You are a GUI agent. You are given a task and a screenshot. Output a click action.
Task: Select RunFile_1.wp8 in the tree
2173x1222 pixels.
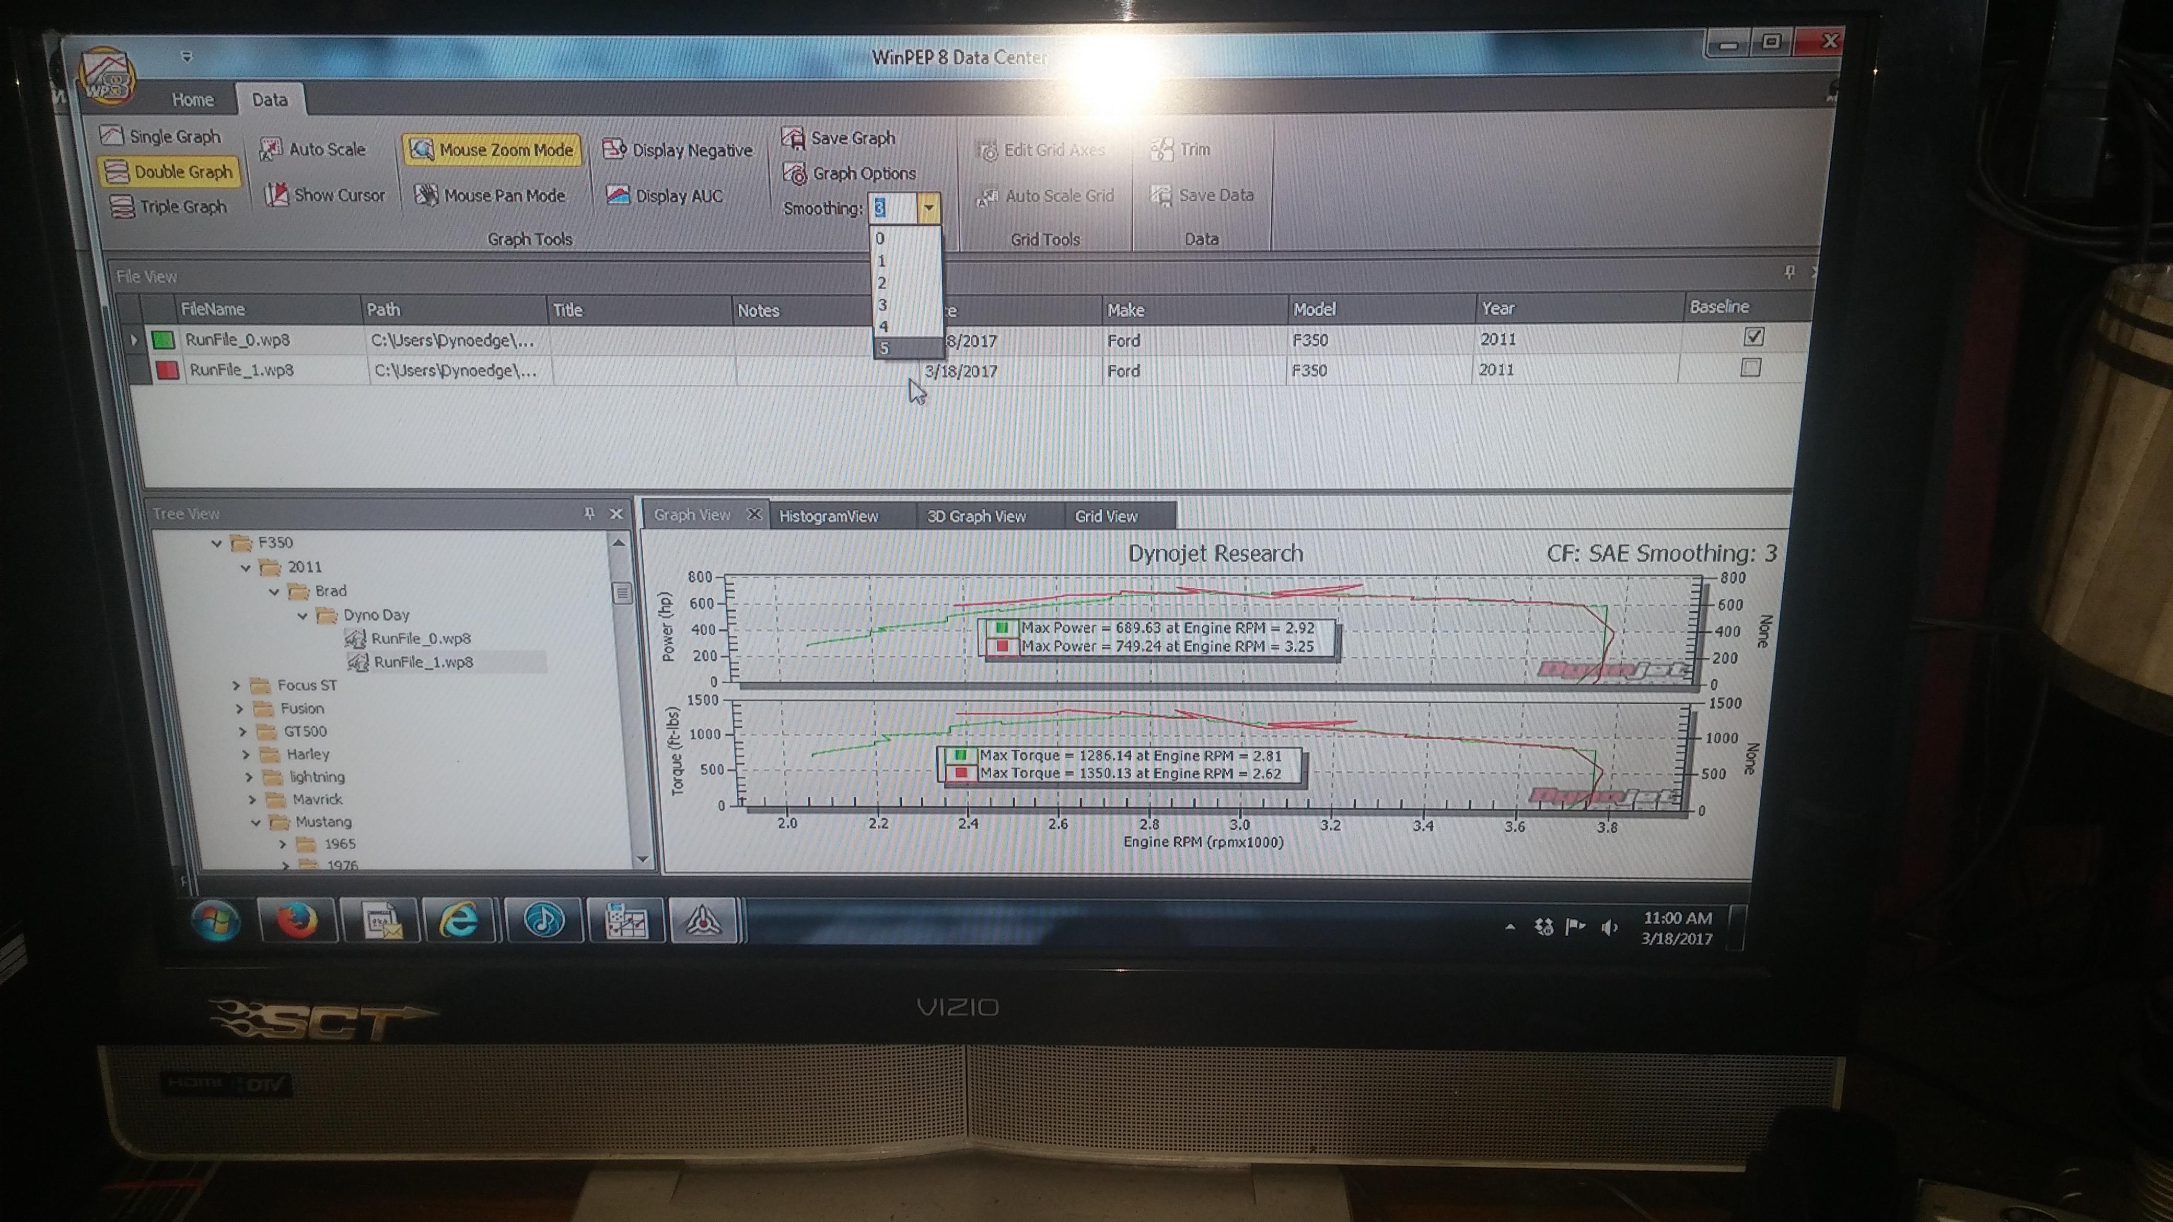[x=423, y=662]
